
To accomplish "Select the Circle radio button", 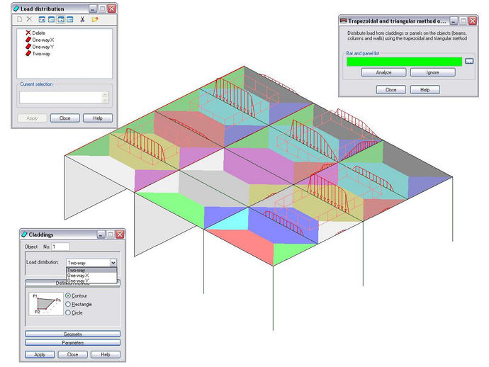I will [68, 312].
